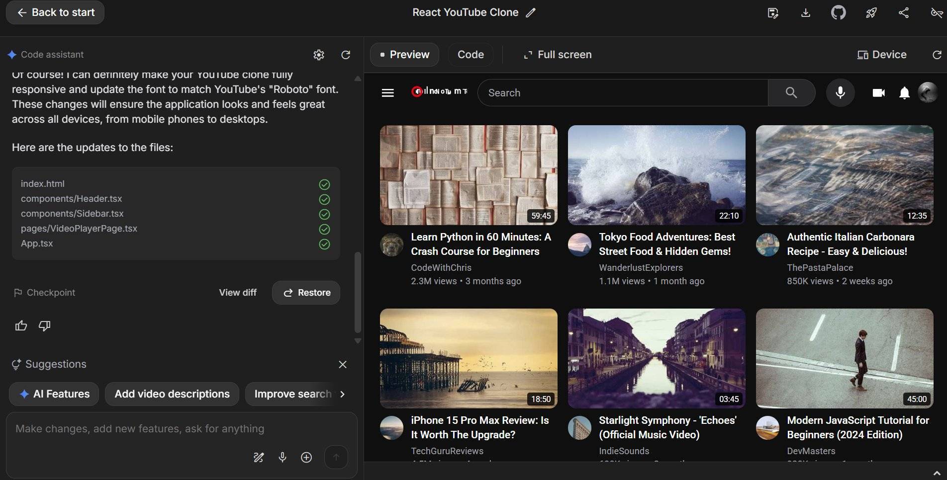Toggle the Share icon in top toolbar
This screenshot has width=947, height=480.
click(904, 12)
